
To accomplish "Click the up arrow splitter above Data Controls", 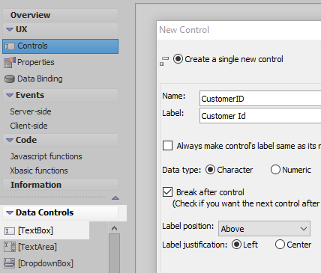I will tap(115, 198).
